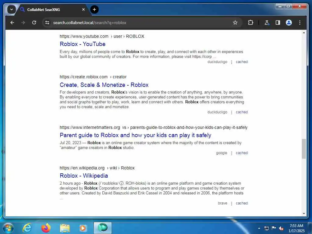Expand options dots for Create, Scale & Monetize result
This screenshot has height=234, width=312.
pos(232,112)
